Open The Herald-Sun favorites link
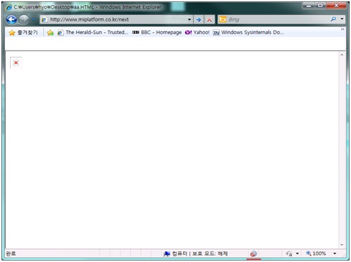 [93, 33]
